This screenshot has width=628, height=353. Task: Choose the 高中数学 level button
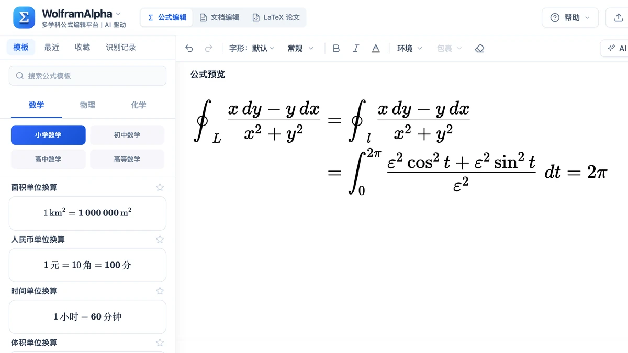(48, 159)
